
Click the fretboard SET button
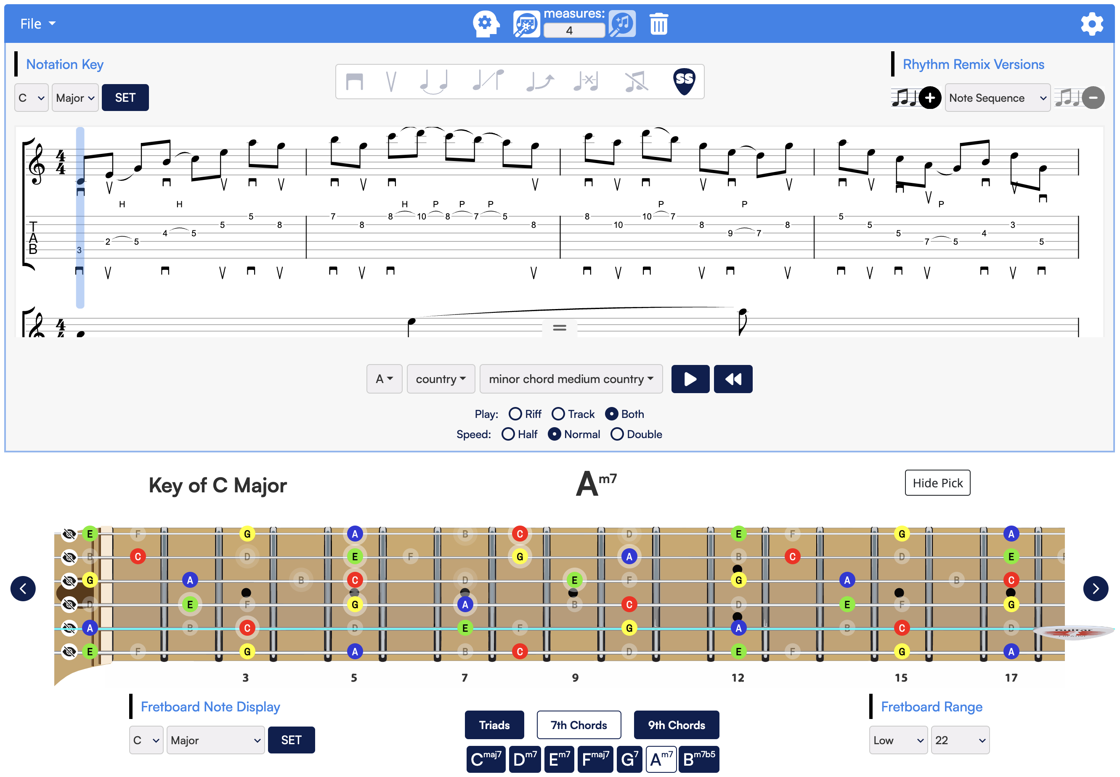pyautogui.click(x=292, y=740)
